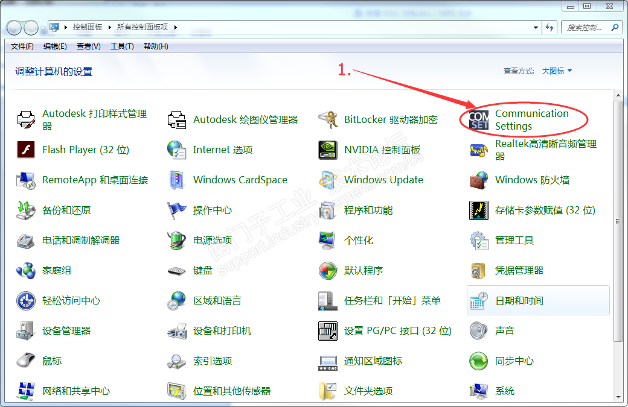Click the 控制面板 breadcrumb segment
This screenshot has height=407, width=628.
coord(88,27)
